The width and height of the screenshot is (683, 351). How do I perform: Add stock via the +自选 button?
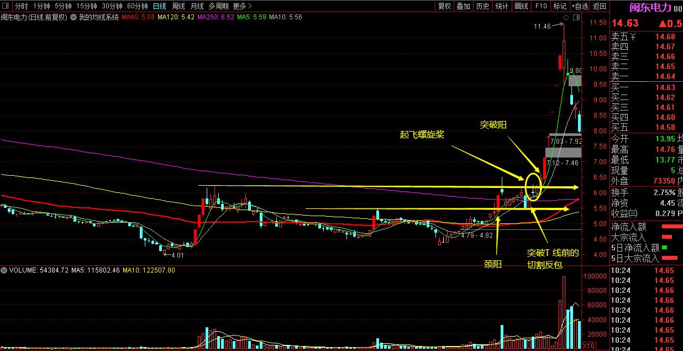pyautogui.click(x=579, y=7)
